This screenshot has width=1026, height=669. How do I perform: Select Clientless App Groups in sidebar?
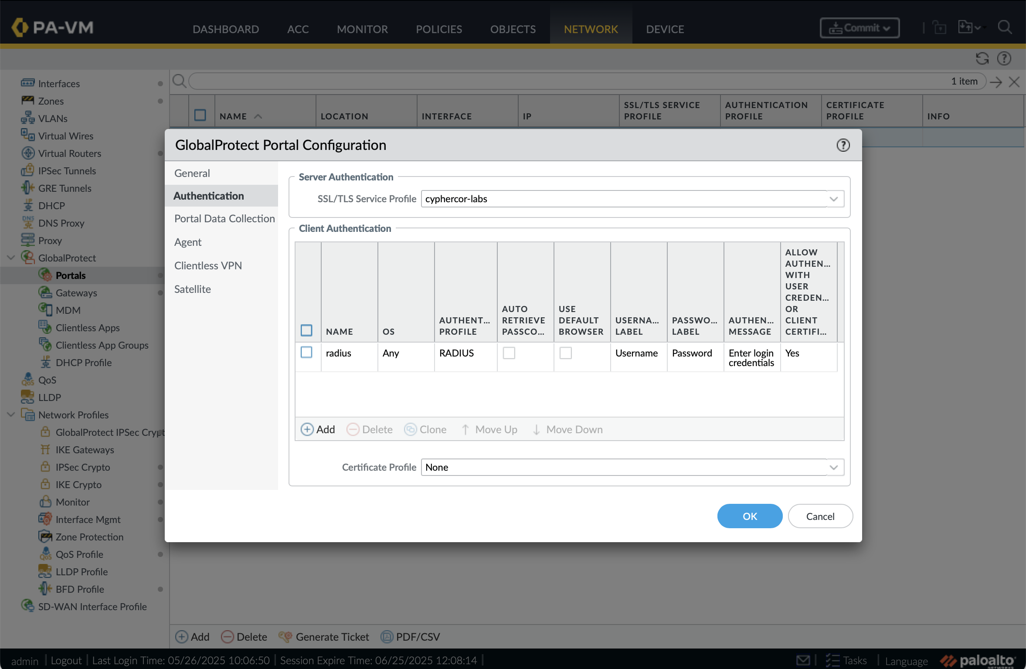point(102,345)
